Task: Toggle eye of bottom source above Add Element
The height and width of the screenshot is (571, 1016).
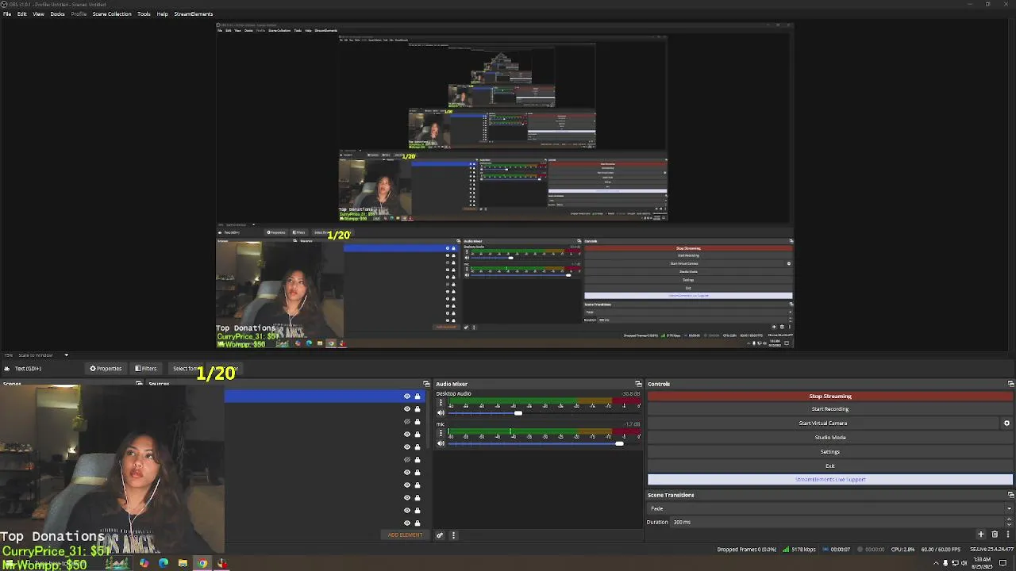Action: click(x=407, y=523)
